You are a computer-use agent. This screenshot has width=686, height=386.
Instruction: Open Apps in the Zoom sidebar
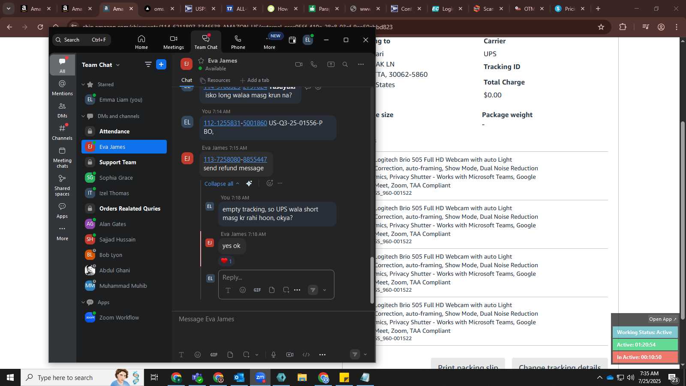tap(62, 210)
